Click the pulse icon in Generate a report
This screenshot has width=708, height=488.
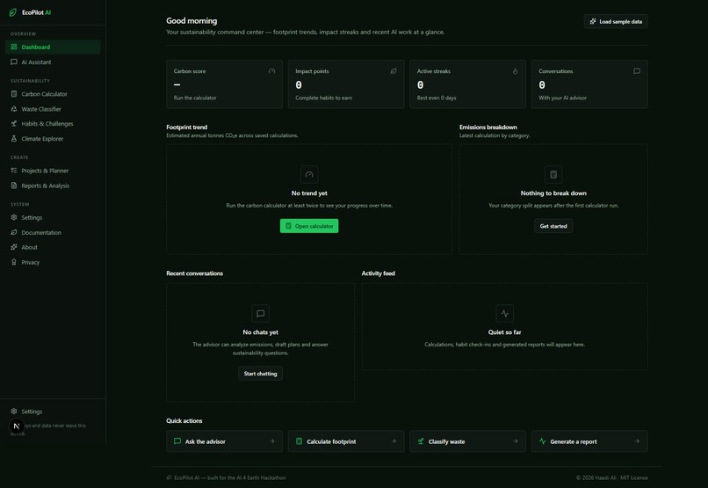tap(542, 441)
